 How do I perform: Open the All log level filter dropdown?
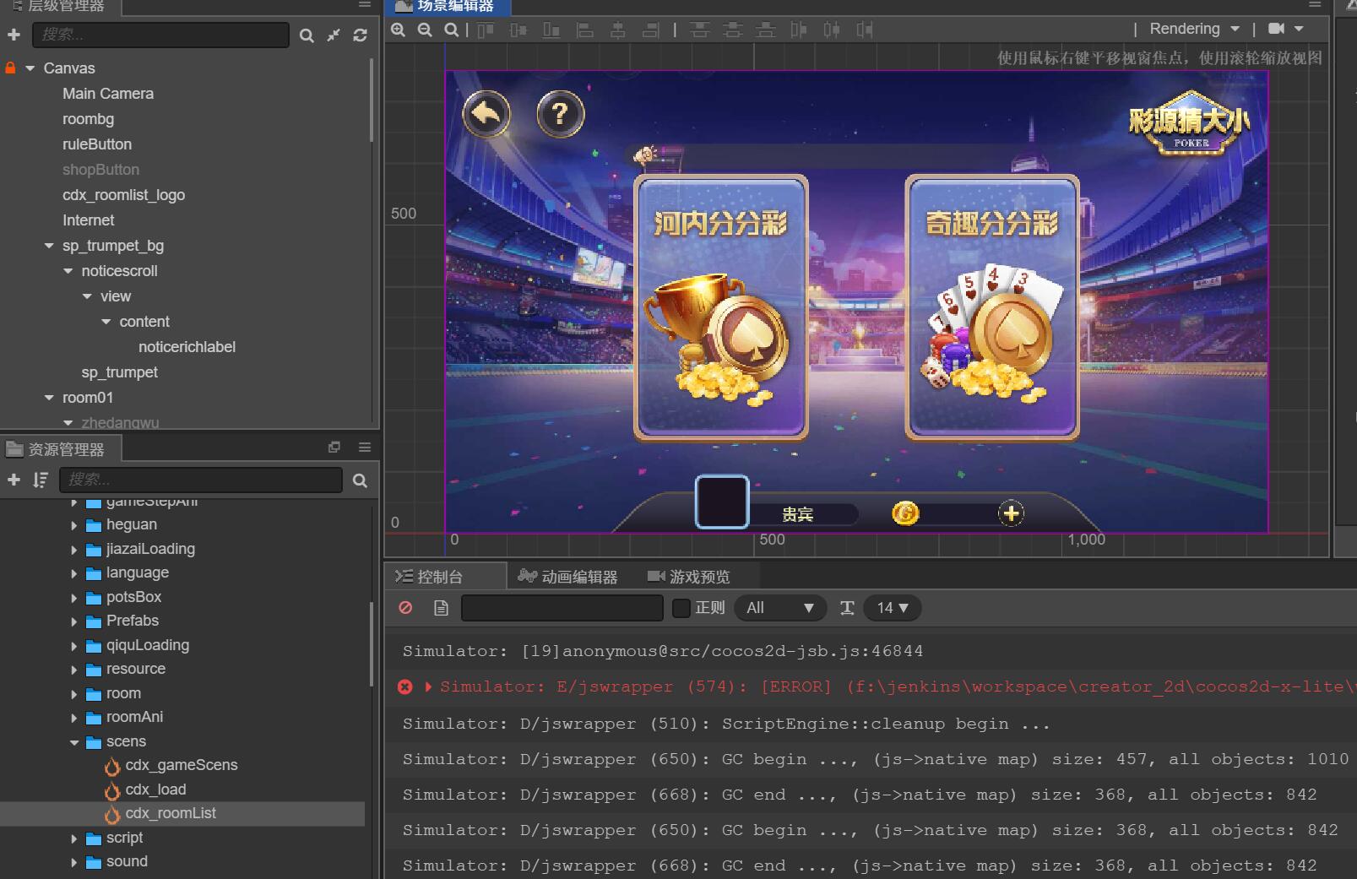780,608
